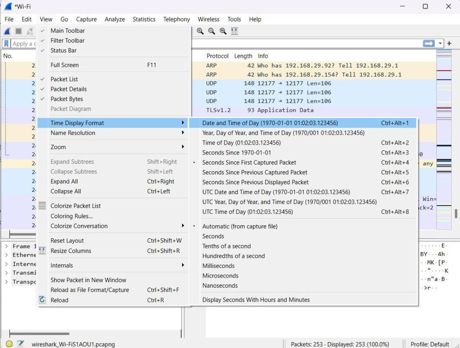The height and width of the screenshot is (348, 460).
Task: Click the start capture shark fin icon
Action: pos(7,31)
